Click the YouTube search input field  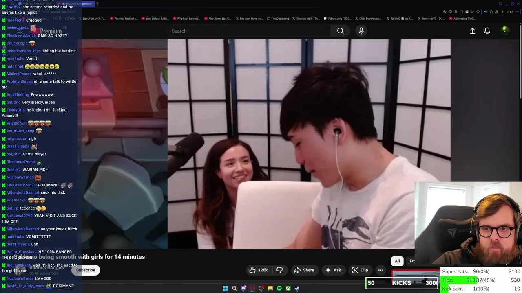248,31
